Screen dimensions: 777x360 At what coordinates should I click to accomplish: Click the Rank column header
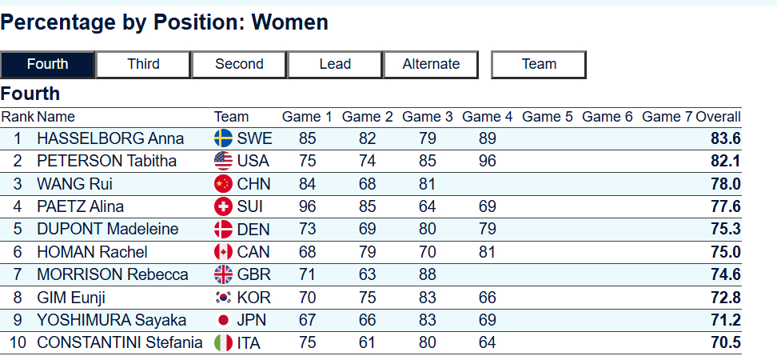pos(17,117)
